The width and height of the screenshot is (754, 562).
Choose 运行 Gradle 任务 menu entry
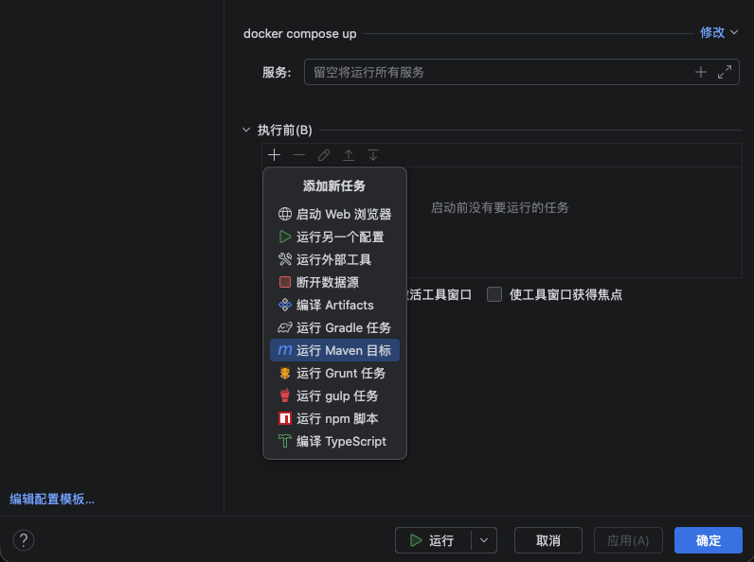tap(334, 327)
